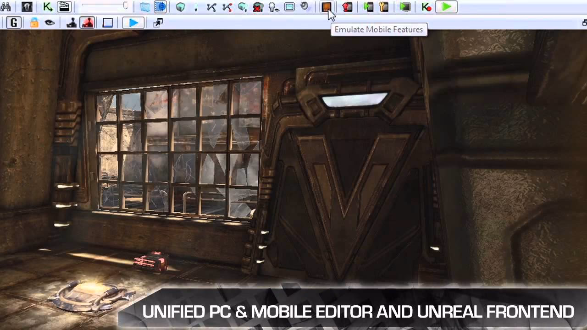This screenshot has height=330, width=587.
Task: Click the device icon with red arrow
Action: tap(347, 7)
